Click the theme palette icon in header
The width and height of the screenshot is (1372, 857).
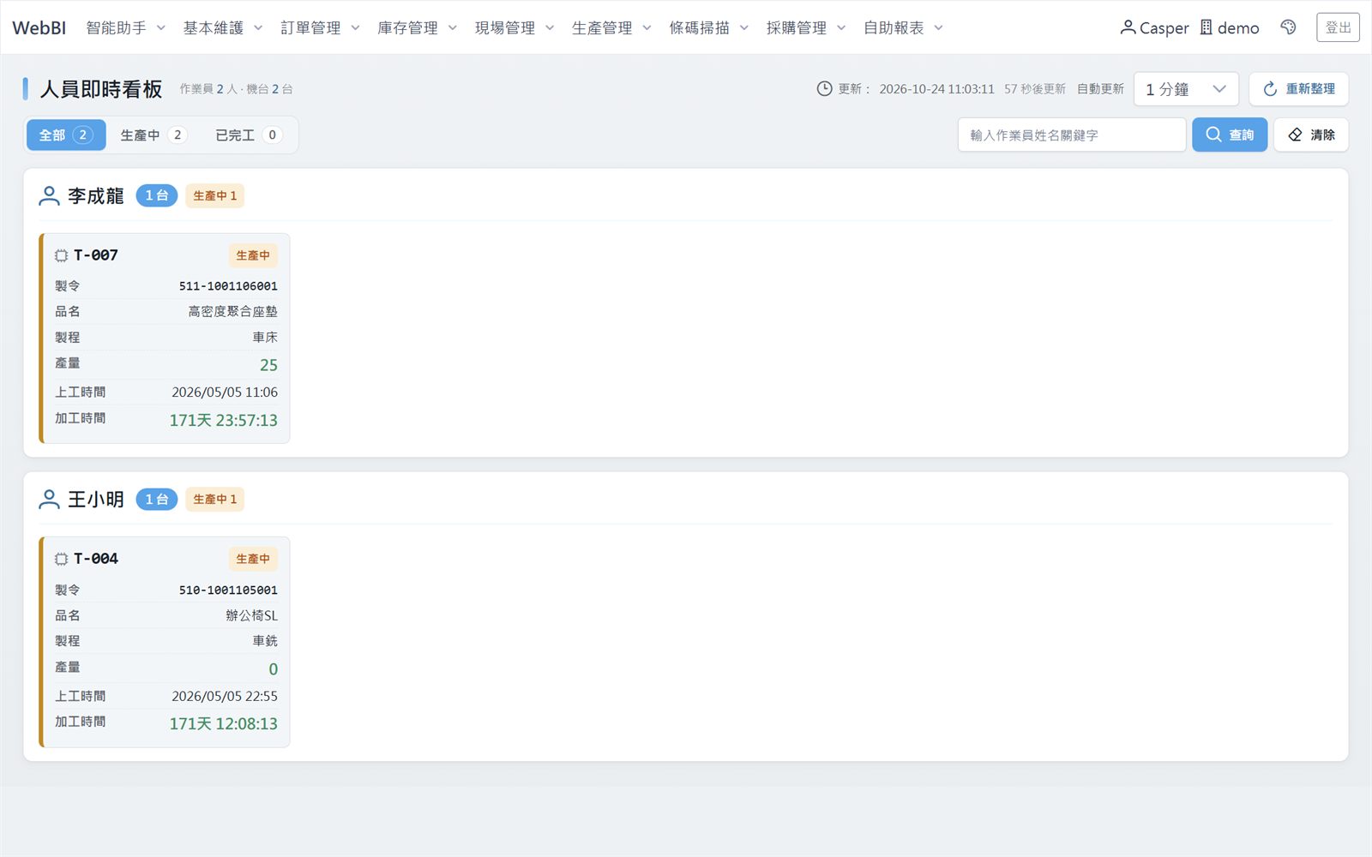click(x=1288, y=27)
